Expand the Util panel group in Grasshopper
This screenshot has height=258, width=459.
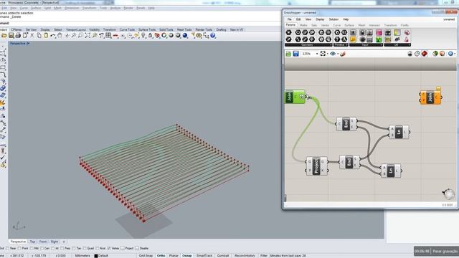[397, 45]
